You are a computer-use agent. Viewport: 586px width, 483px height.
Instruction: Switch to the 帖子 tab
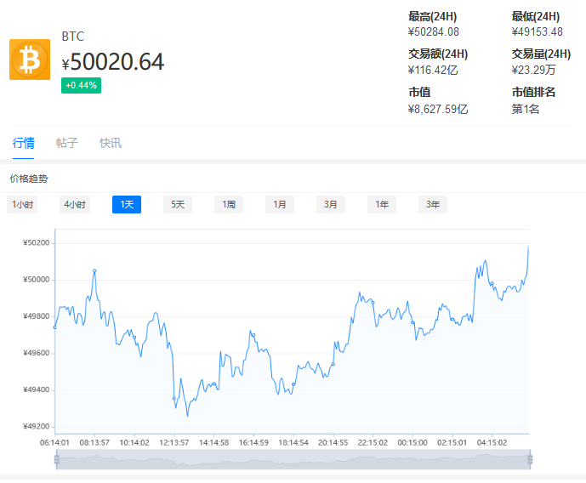point(67,143)
